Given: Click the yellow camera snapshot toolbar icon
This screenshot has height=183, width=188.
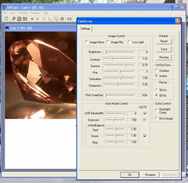Looking at the screenshot, I should click(x=25, y=19).
